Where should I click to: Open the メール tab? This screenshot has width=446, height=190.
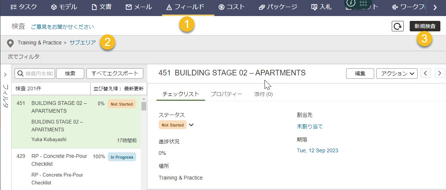click(138, 7)
